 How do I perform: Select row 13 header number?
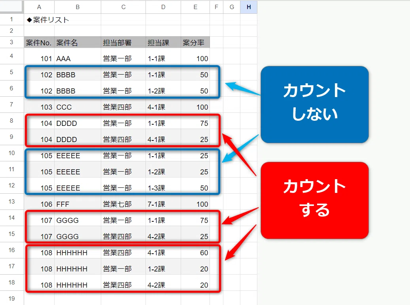[12, 202]
